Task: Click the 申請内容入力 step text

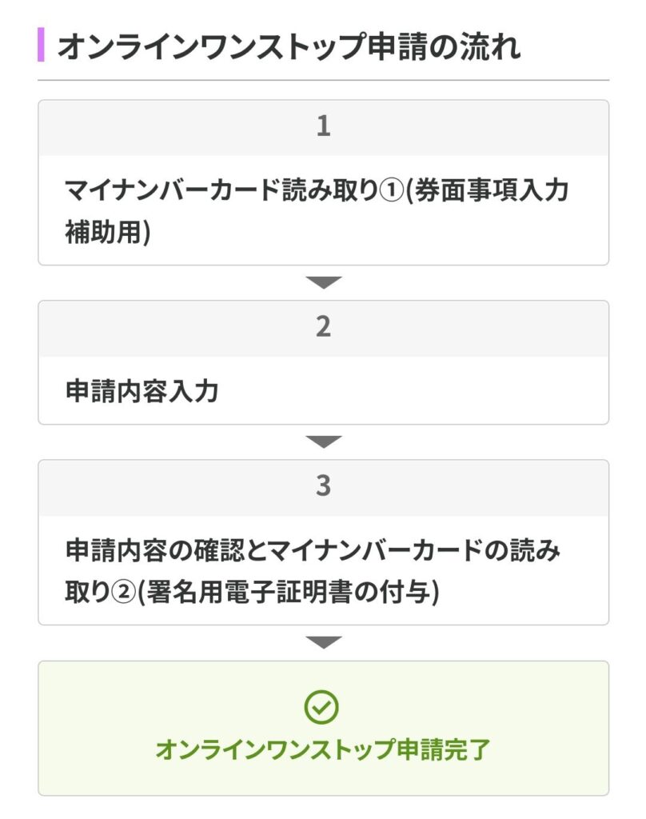Action: tap(142, 392)
